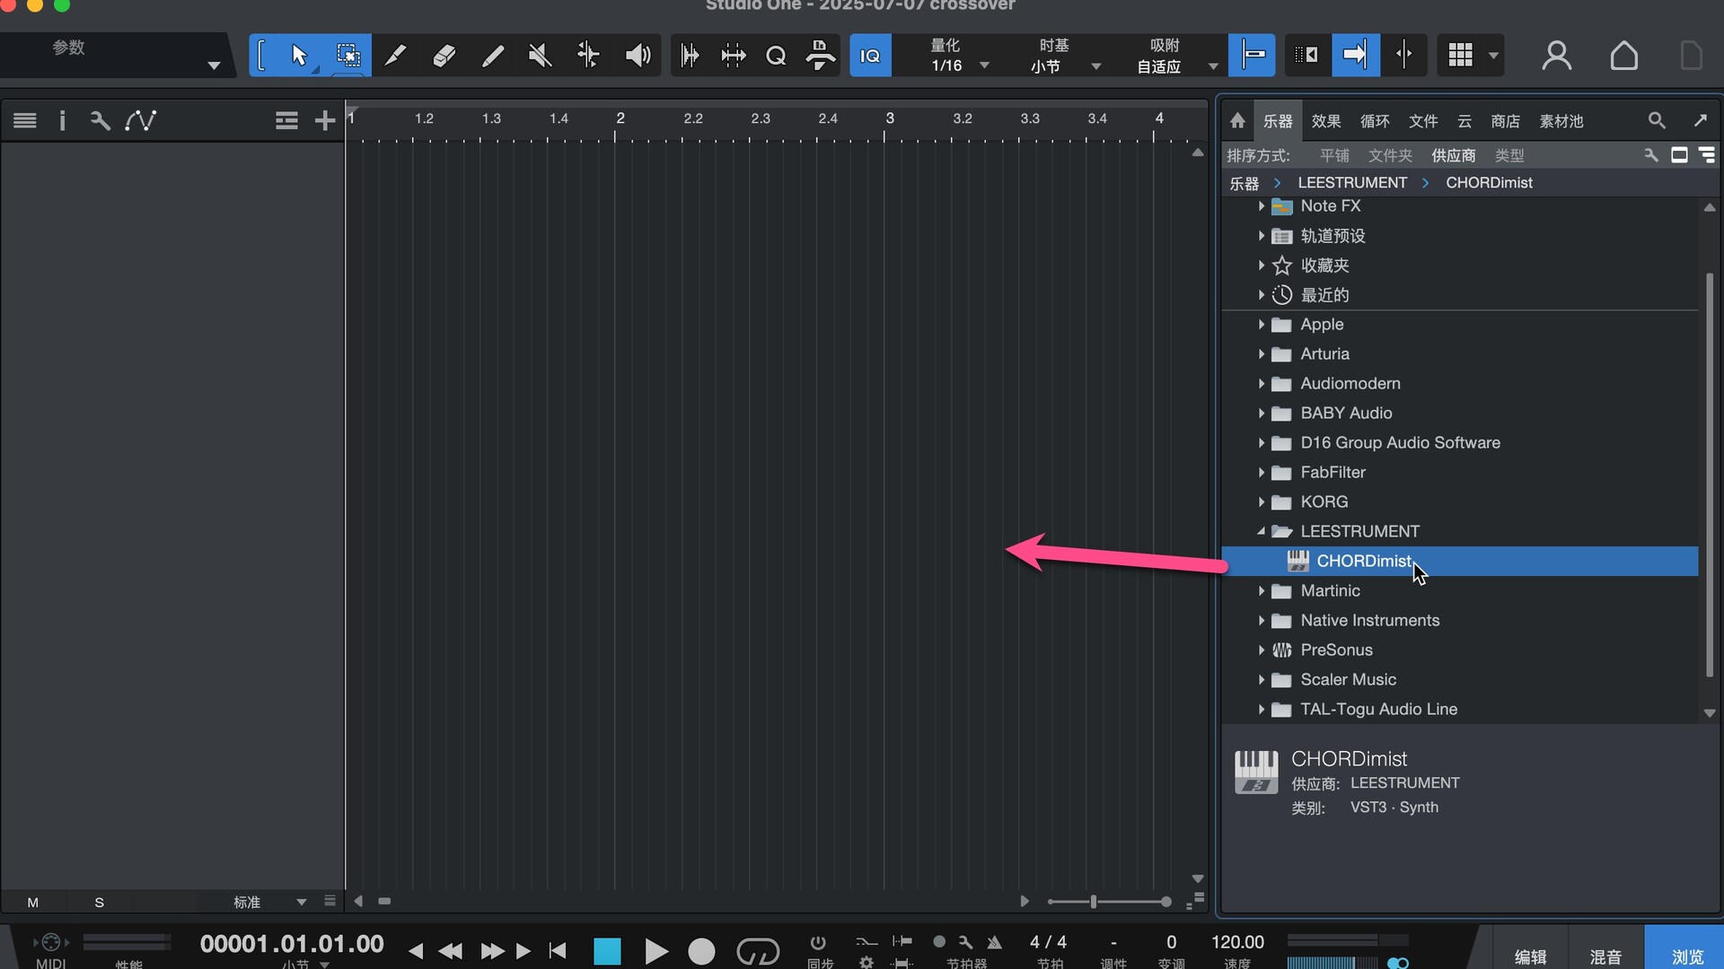Click the Record transport button
The image size is (1724, 969).
[701, 951]
